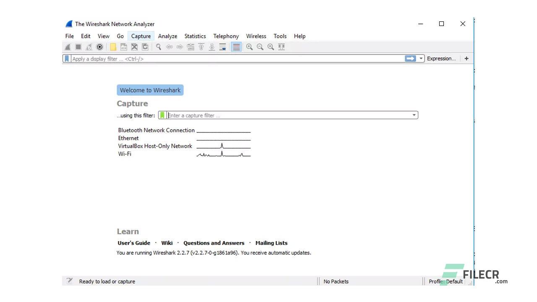Click the VirtualBox Host-Only Network sparkline graph
The width and height of the screenshot is (537, 302).
click(224, 146)
